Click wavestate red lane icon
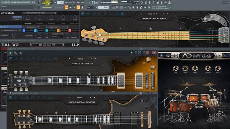The height and width of the screenshot is (129, 230). [70, 30]
